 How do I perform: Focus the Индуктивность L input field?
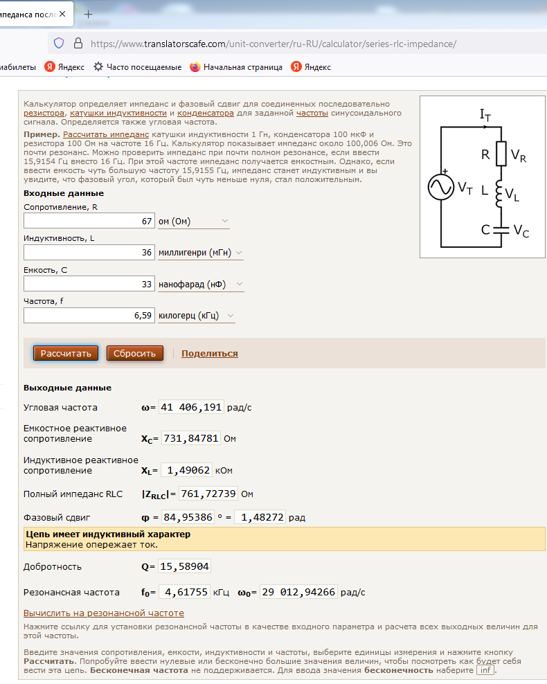point(89,252)
